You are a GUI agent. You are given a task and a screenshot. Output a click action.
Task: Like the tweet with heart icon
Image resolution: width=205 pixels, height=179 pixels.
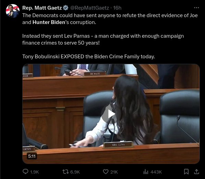point(106,172)
